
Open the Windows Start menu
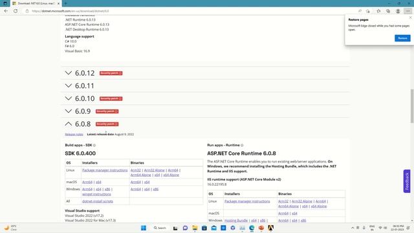click(x=144, y=228)
